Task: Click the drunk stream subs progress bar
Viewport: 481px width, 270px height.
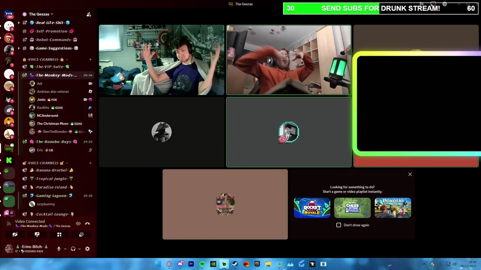Action: tap(381, 8)
